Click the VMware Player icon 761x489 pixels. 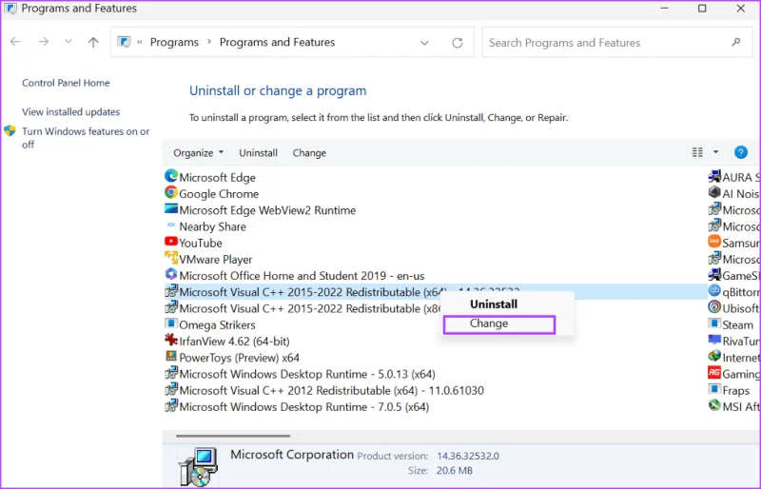[x=171, y=258]
